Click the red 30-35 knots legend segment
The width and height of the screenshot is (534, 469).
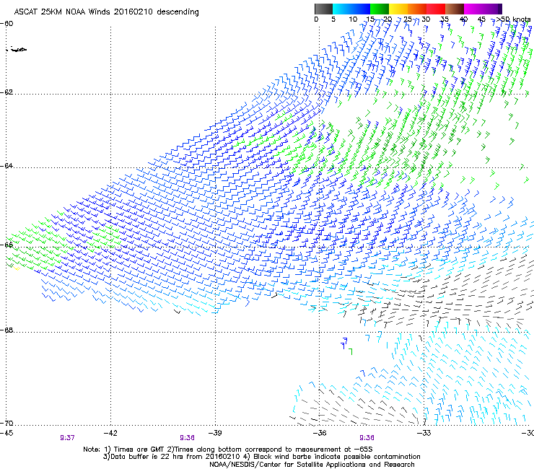tap(436, 9)
